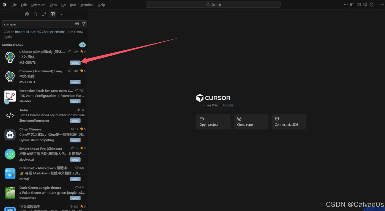Open the Selection menu
The image size is (385, 211).
38,5
